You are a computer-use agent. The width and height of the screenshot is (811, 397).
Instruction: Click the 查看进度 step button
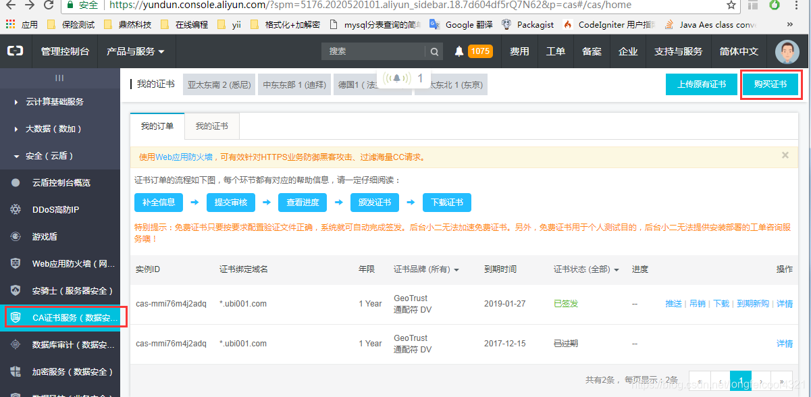coord(303,202)
